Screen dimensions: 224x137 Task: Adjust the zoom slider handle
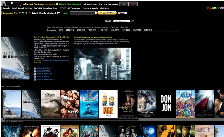point(12,3)
